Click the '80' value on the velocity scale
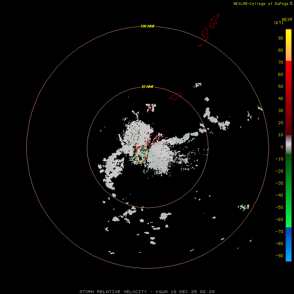The height and width of the screenshot is (294, 294). 281,50
